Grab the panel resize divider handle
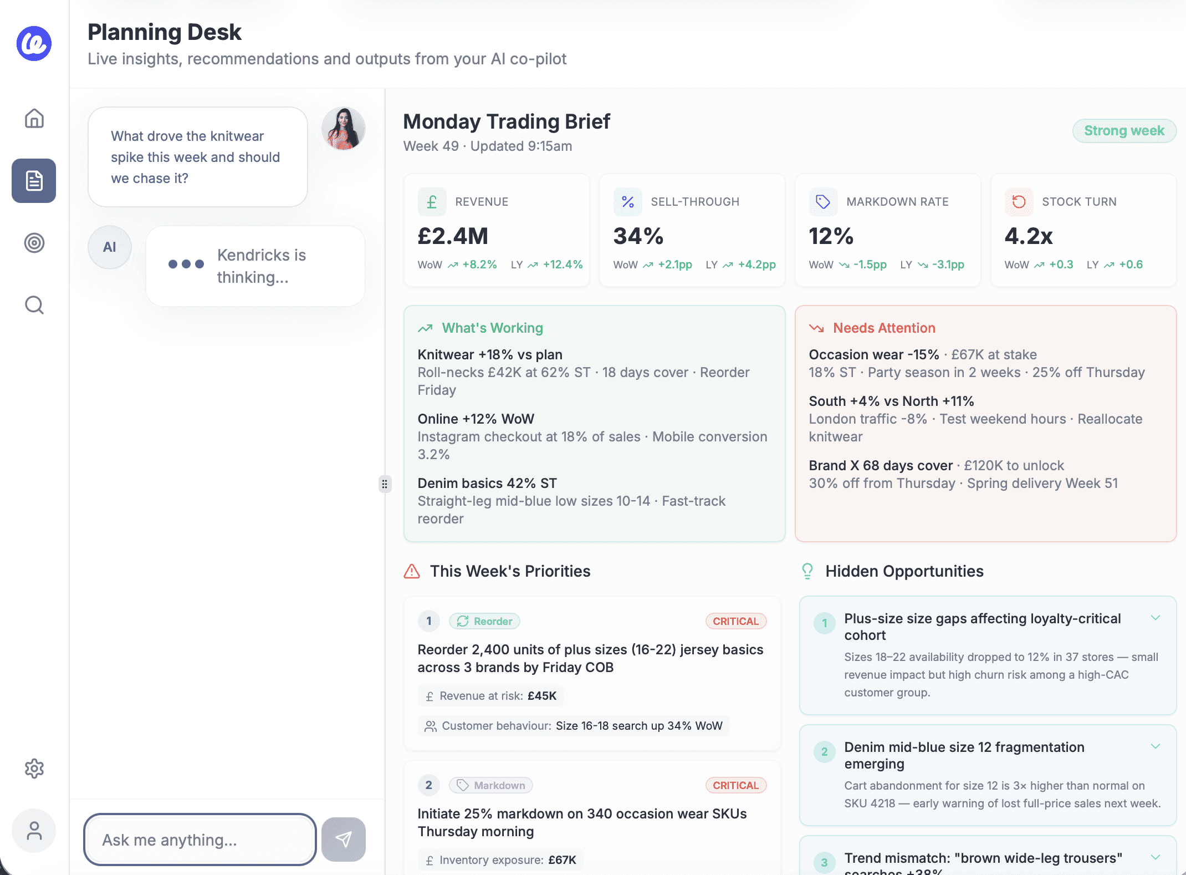 385,484
